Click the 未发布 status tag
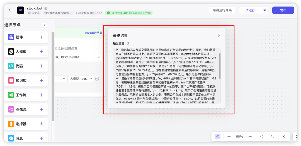The height and width of the screenshot is (146, 301). click(x=34, y=13)
